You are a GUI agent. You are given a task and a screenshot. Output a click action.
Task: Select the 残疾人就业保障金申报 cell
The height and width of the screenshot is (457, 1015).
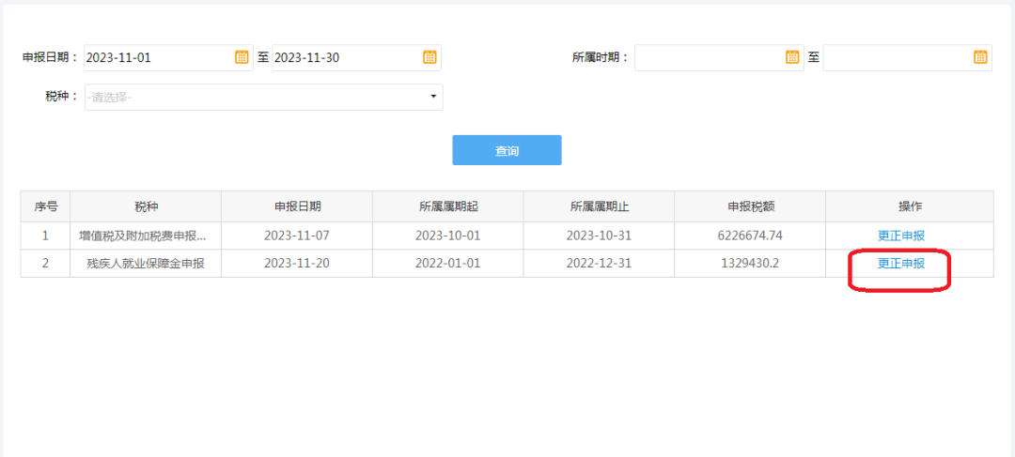(146, 264)
